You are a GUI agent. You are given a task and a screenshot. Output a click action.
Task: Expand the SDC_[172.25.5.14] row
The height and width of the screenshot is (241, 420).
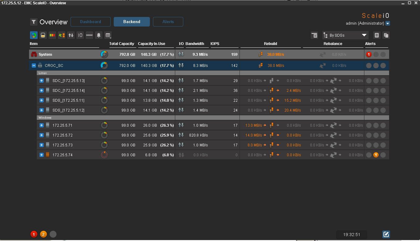pos(41,91)
